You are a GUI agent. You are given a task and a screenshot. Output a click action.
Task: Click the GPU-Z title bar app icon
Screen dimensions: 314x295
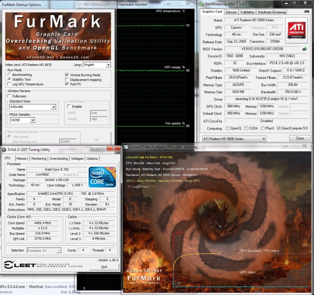(x=201, y=4)
